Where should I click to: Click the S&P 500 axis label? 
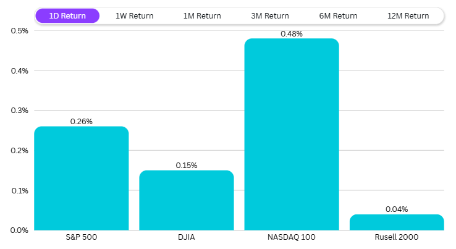point(81,237)
